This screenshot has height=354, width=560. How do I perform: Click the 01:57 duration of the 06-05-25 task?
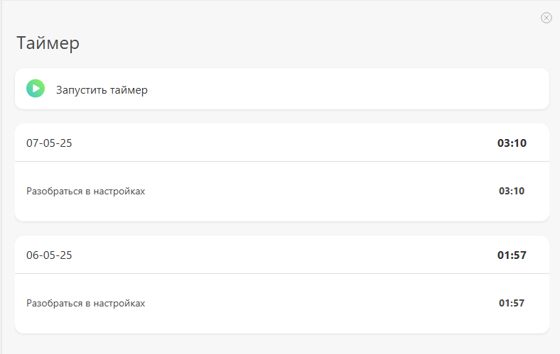coord(512,303)
